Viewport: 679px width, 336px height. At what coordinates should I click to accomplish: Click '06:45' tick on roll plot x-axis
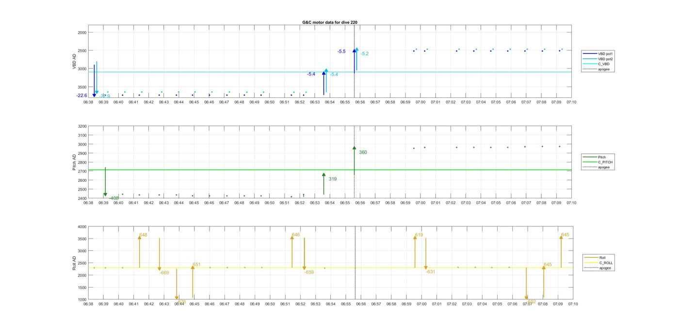[194, 304]
